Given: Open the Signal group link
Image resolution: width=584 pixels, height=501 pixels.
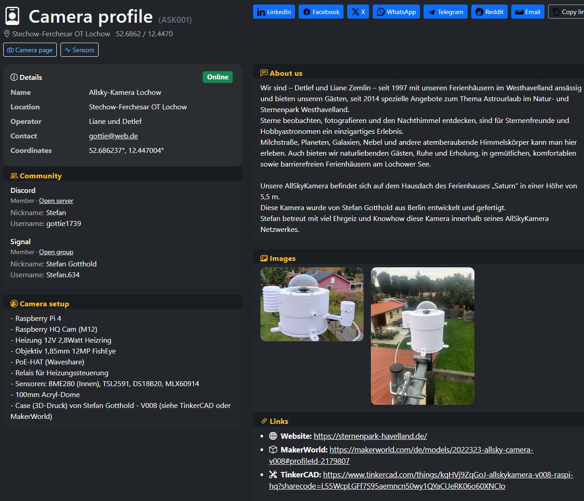Looking at the screenshot, I should tap(56, 252).
